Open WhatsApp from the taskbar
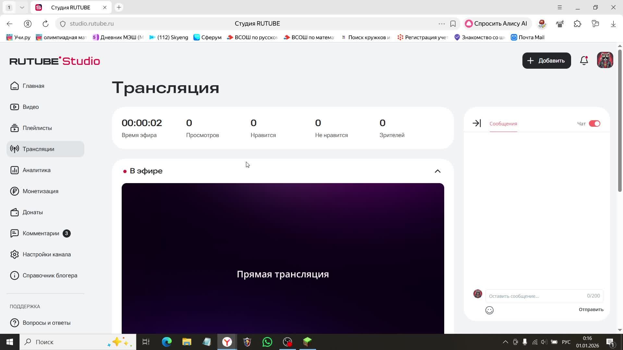This screenshot has height=350, width=623. coord(267,342)
